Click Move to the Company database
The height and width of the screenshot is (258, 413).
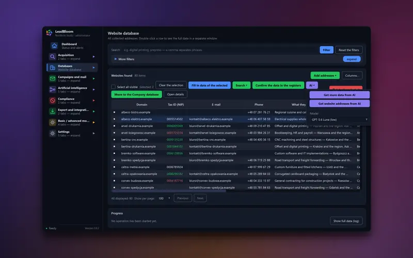click(136, 94)
